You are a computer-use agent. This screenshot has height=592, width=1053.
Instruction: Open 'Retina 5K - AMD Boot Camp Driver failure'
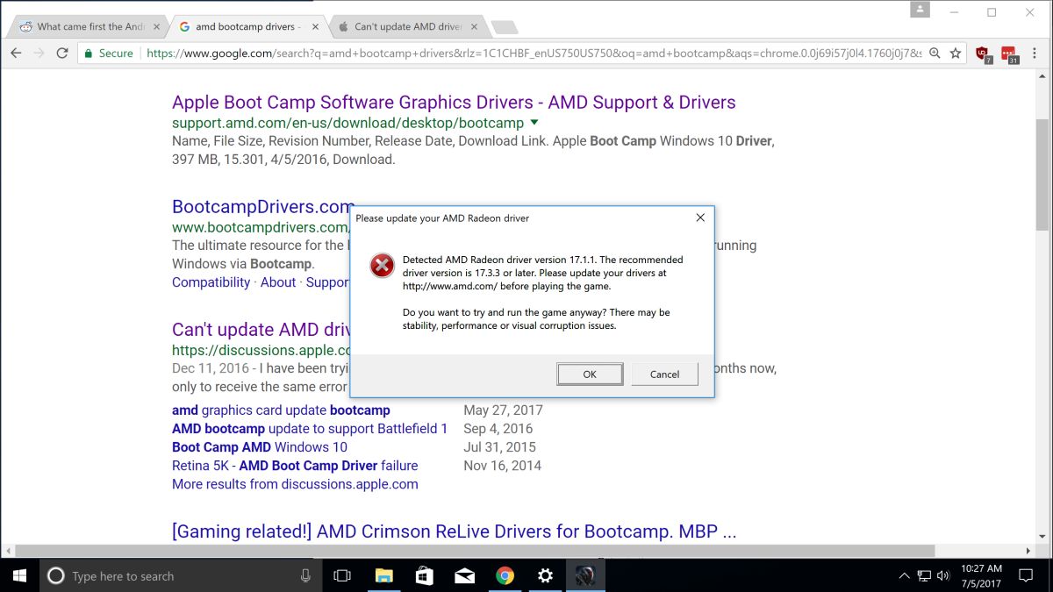click(295, 466)
